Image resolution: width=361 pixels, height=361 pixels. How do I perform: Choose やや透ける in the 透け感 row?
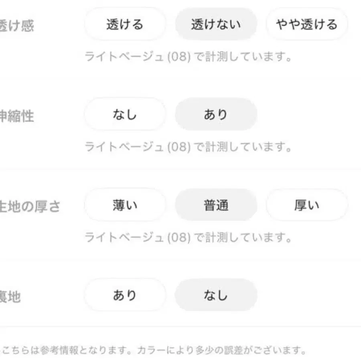click(x=306, y=24)
